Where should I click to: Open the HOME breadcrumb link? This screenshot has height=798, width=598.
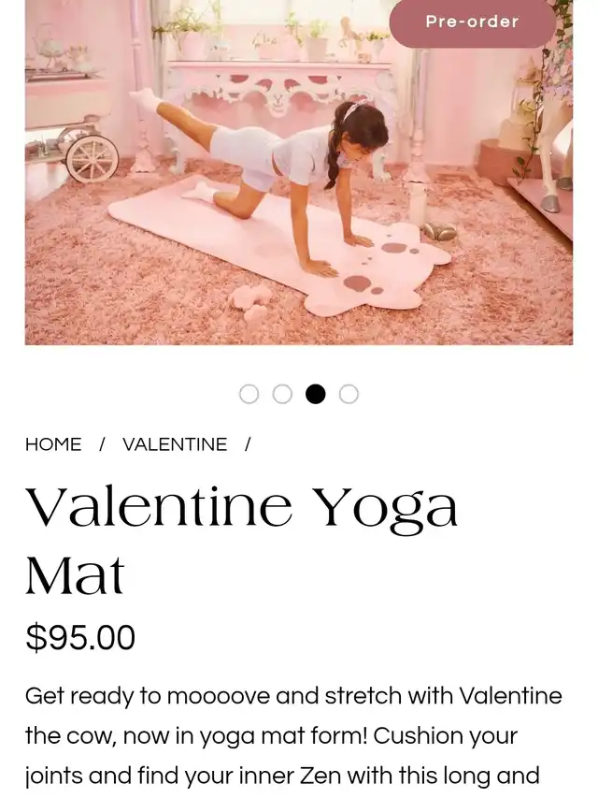click(53, 444)
